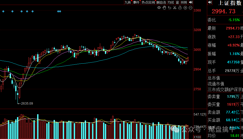Click the 委买量 value 1619万
This screenshot has width=243, height=139.
tap(233, 104)
